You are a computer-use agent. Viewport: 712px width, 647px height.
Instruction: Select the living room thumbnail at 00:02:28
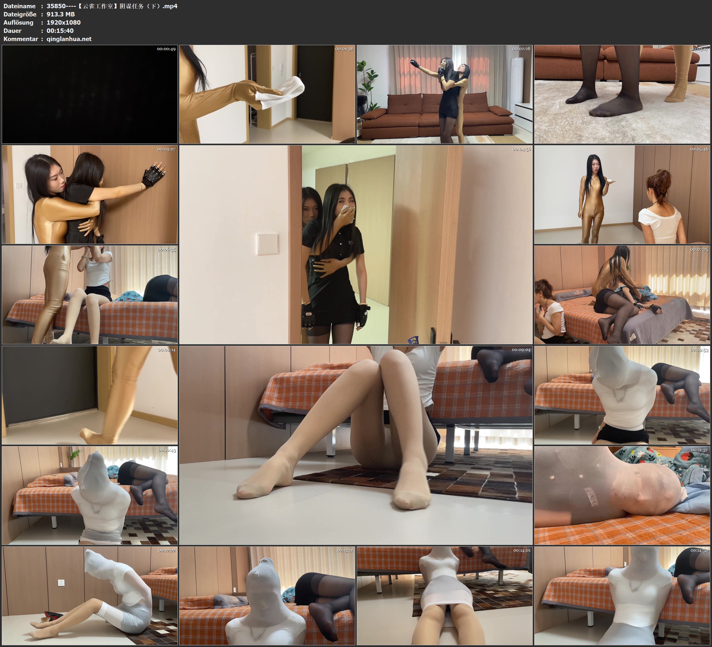point(444,94)
